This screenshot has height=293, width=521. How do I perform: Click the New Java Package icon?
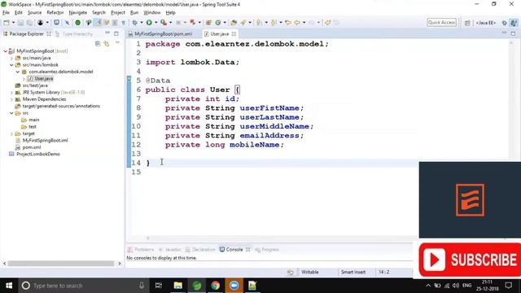208,23
